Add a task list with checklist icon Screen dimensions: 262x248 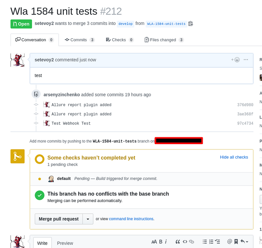pyautogui.click(x=217, y=242)
